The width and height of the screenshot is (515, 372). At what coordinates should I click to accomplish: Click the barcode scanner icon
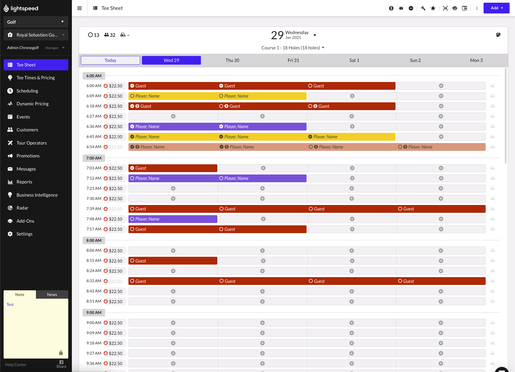click(445, 8)
